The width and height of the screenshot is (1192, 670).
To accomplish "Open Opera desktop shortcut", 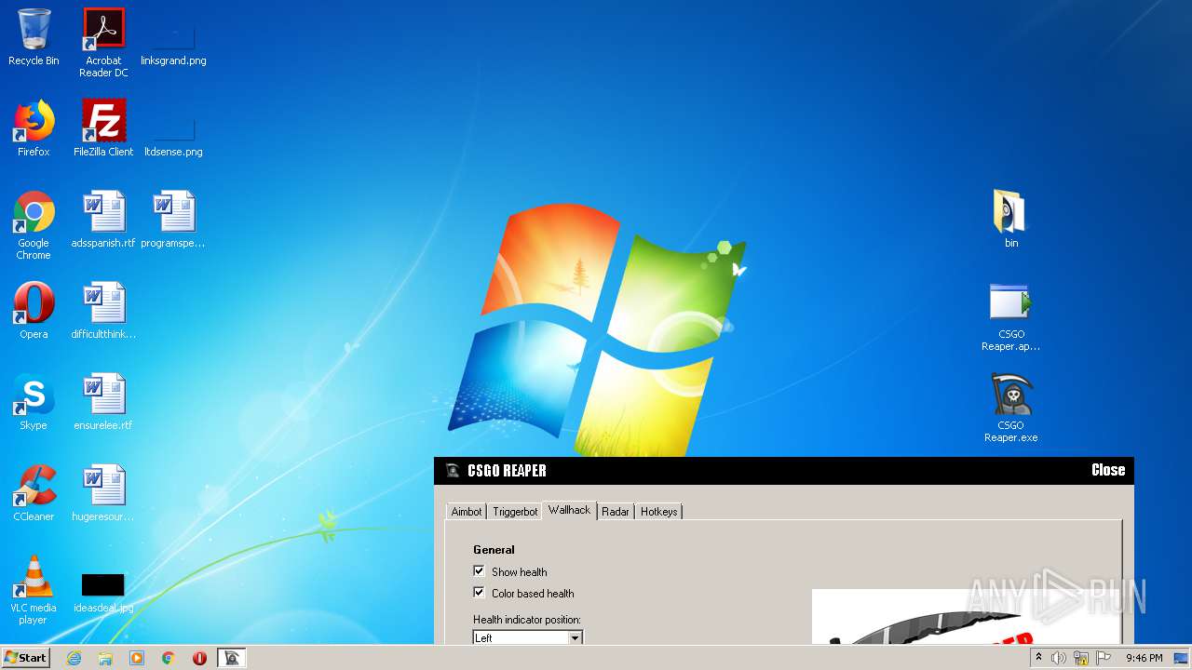I will click(34, 311).
